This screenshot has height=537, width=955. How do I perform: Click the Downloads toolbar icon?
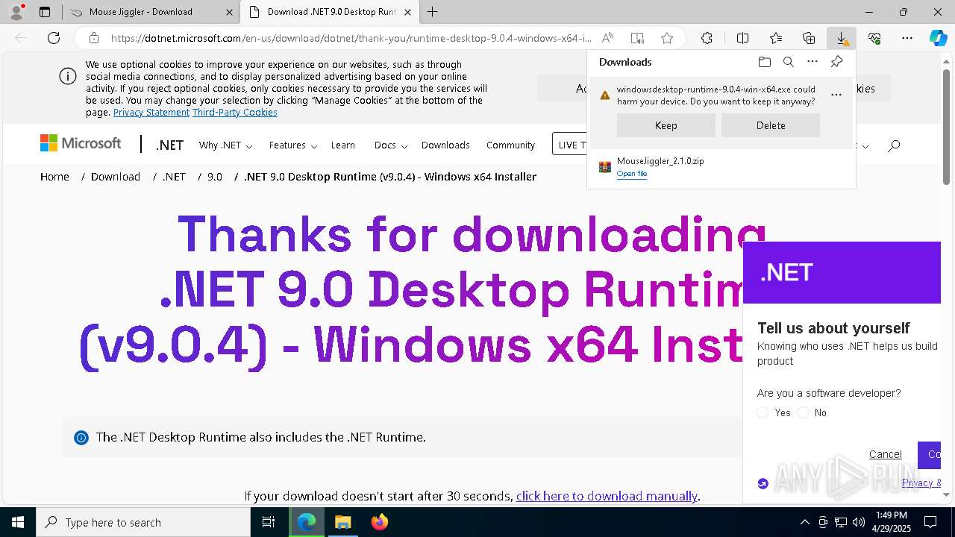842,38
